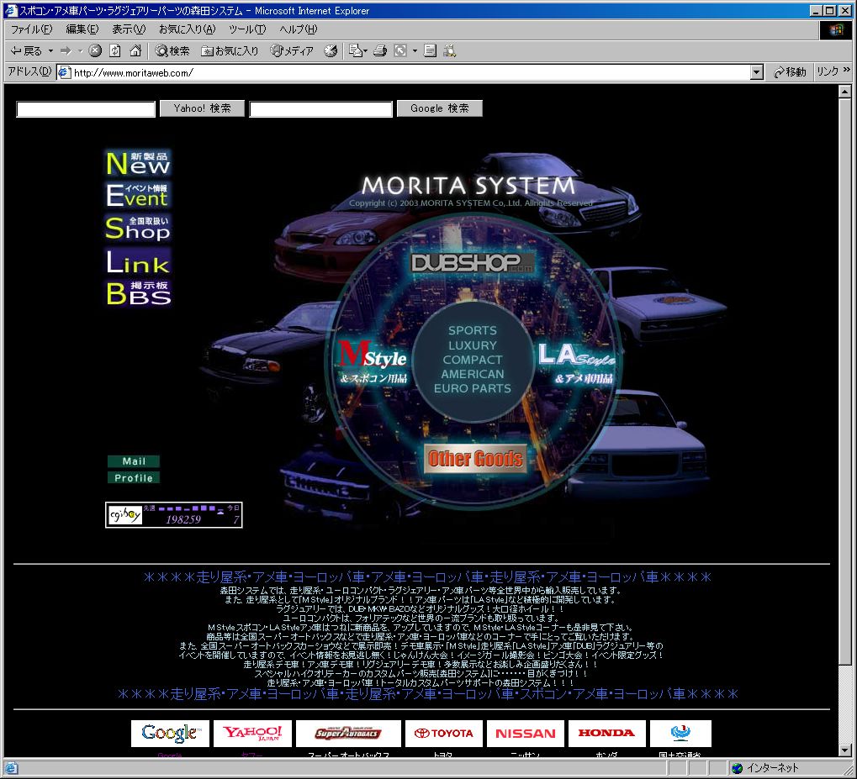857x779 pixels.
Task: Click the green Mail button
Action: click(134, 461)
